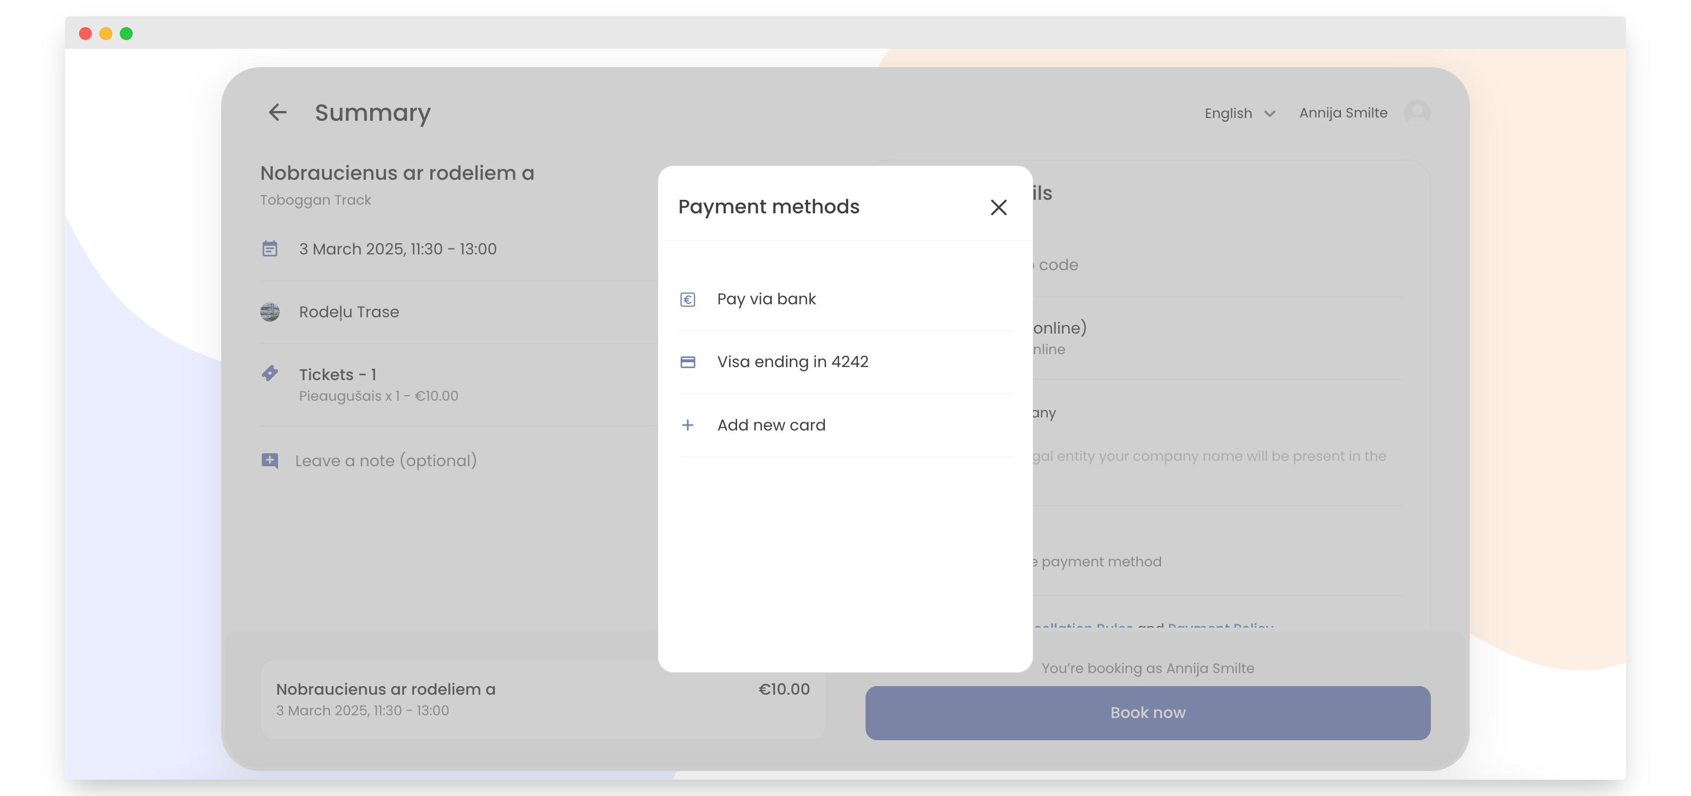Click the Rodeļu Trase venue thumbnail

pyautogui.click(x=270, y=312)
